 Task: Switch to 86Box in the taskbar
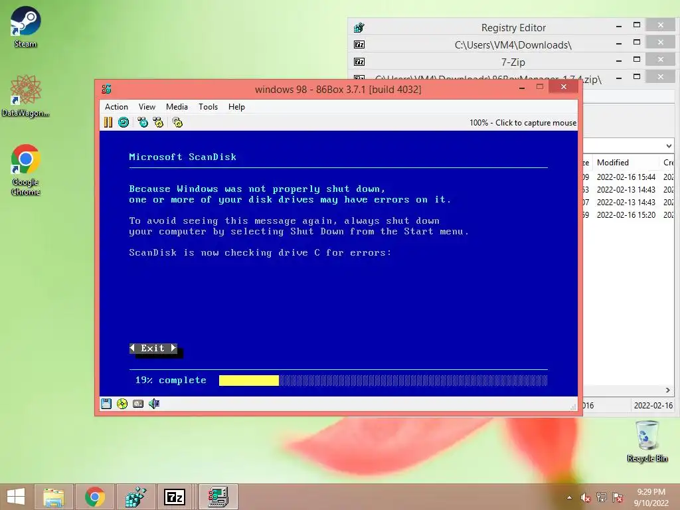(x=218, y=497)
